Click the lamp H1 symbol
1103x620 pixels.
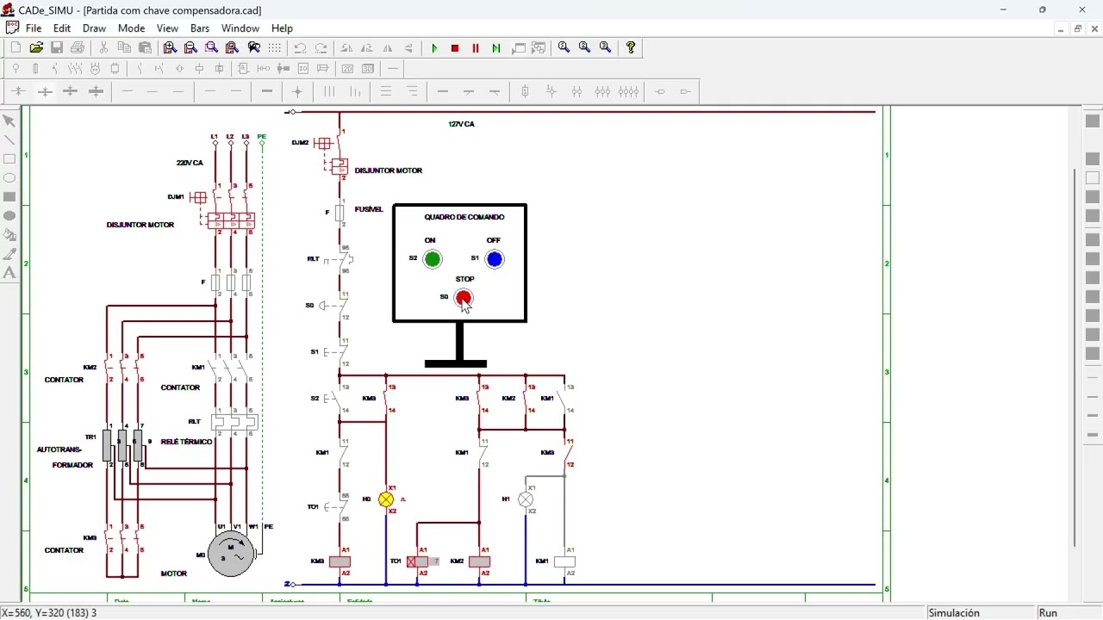coord(526,499)
